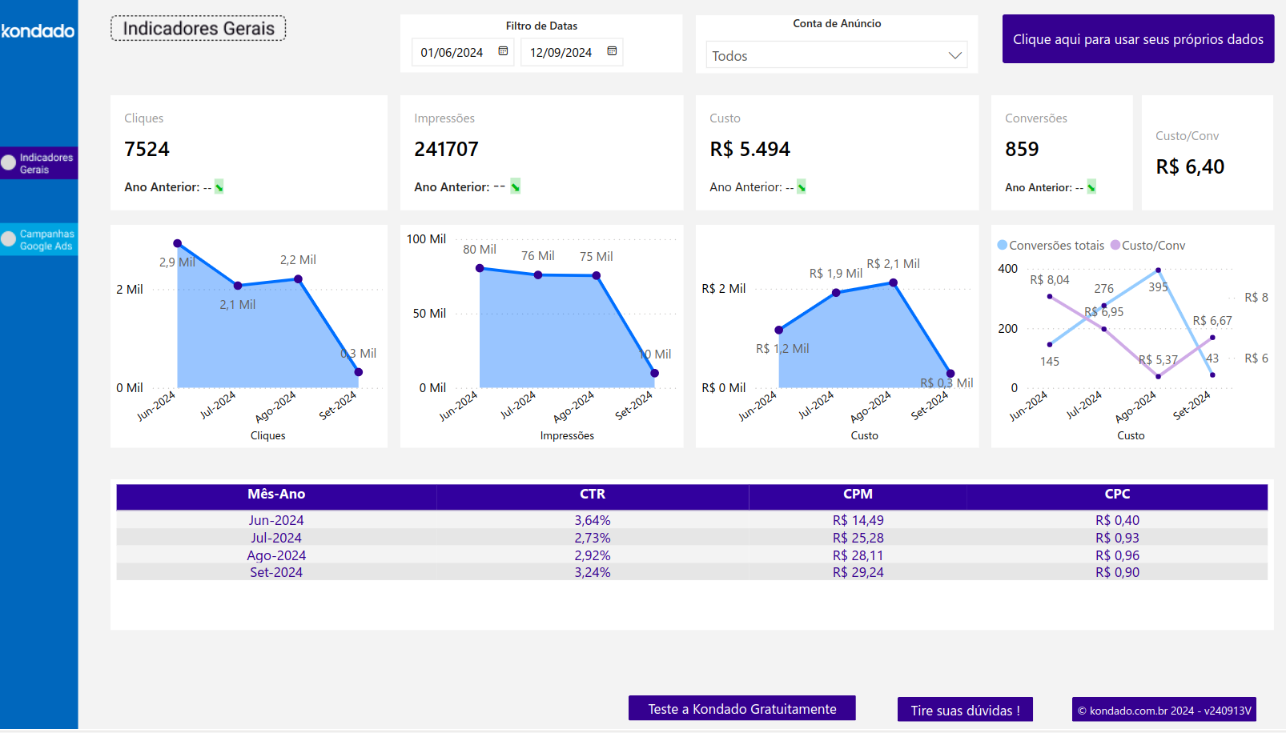This screenshot has height=733, width=1286.
Task: Click 'Teste a Kondado Gratuitamente'
Action: [x=741, y=708]
